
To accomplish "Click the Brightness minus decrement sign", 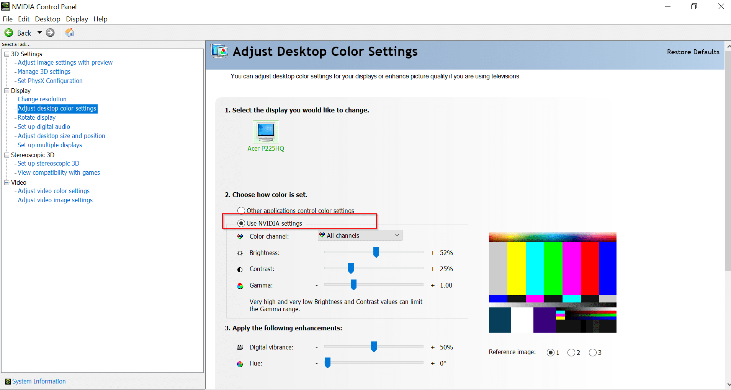I will click(x=317, y=253).
